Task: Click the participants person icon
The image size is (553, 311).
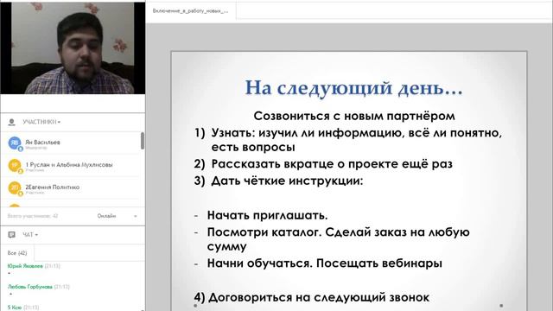Action: pyautogui.click(x=11, y=122)
